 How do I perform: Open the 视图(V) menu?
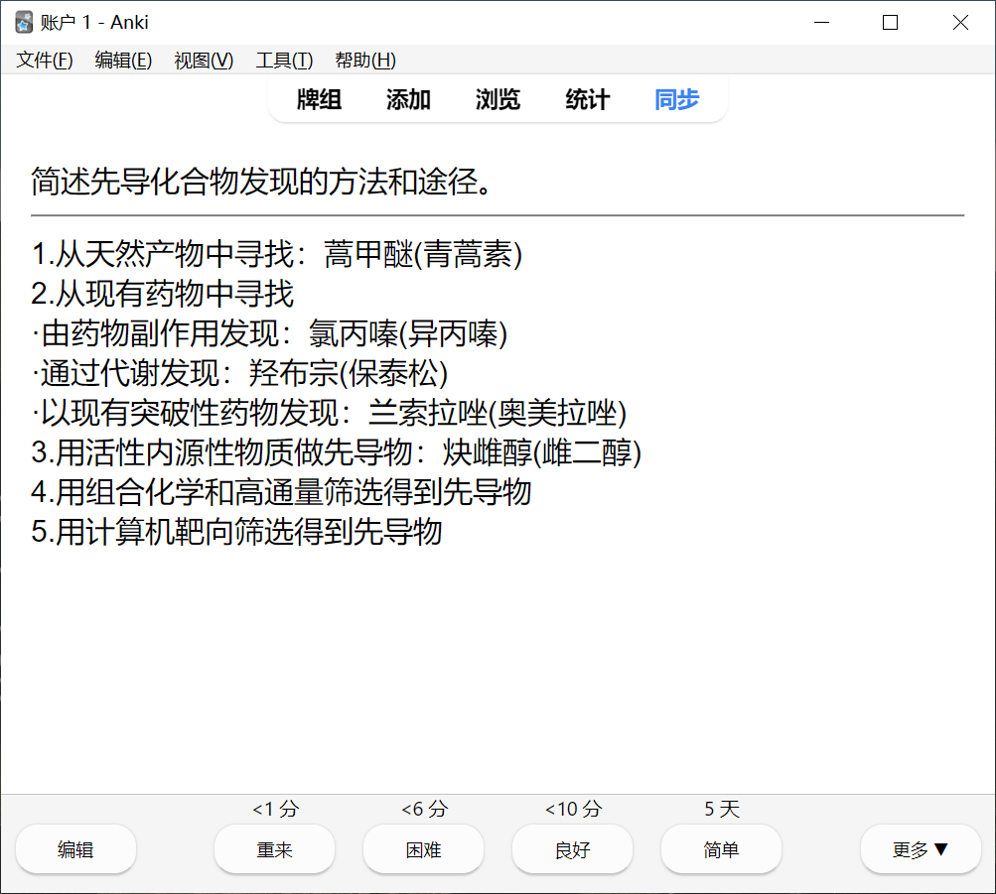pos(204,61)
